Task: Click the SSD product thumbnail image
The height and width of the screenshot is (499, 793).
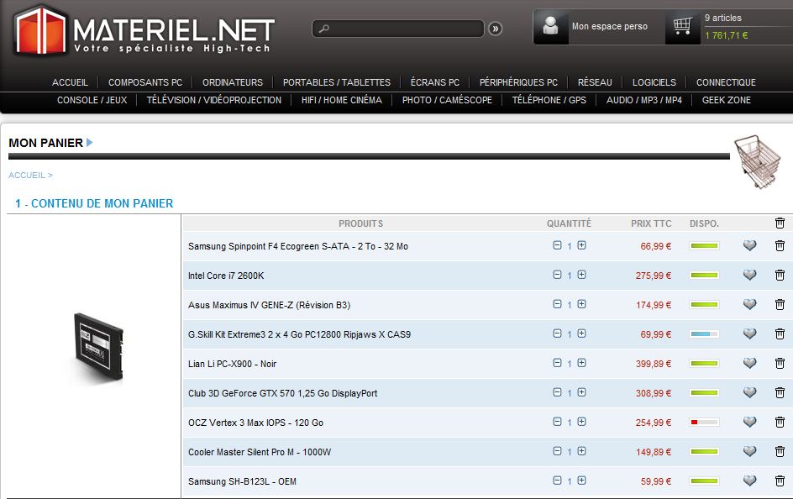Action: (x=97, y=346)
